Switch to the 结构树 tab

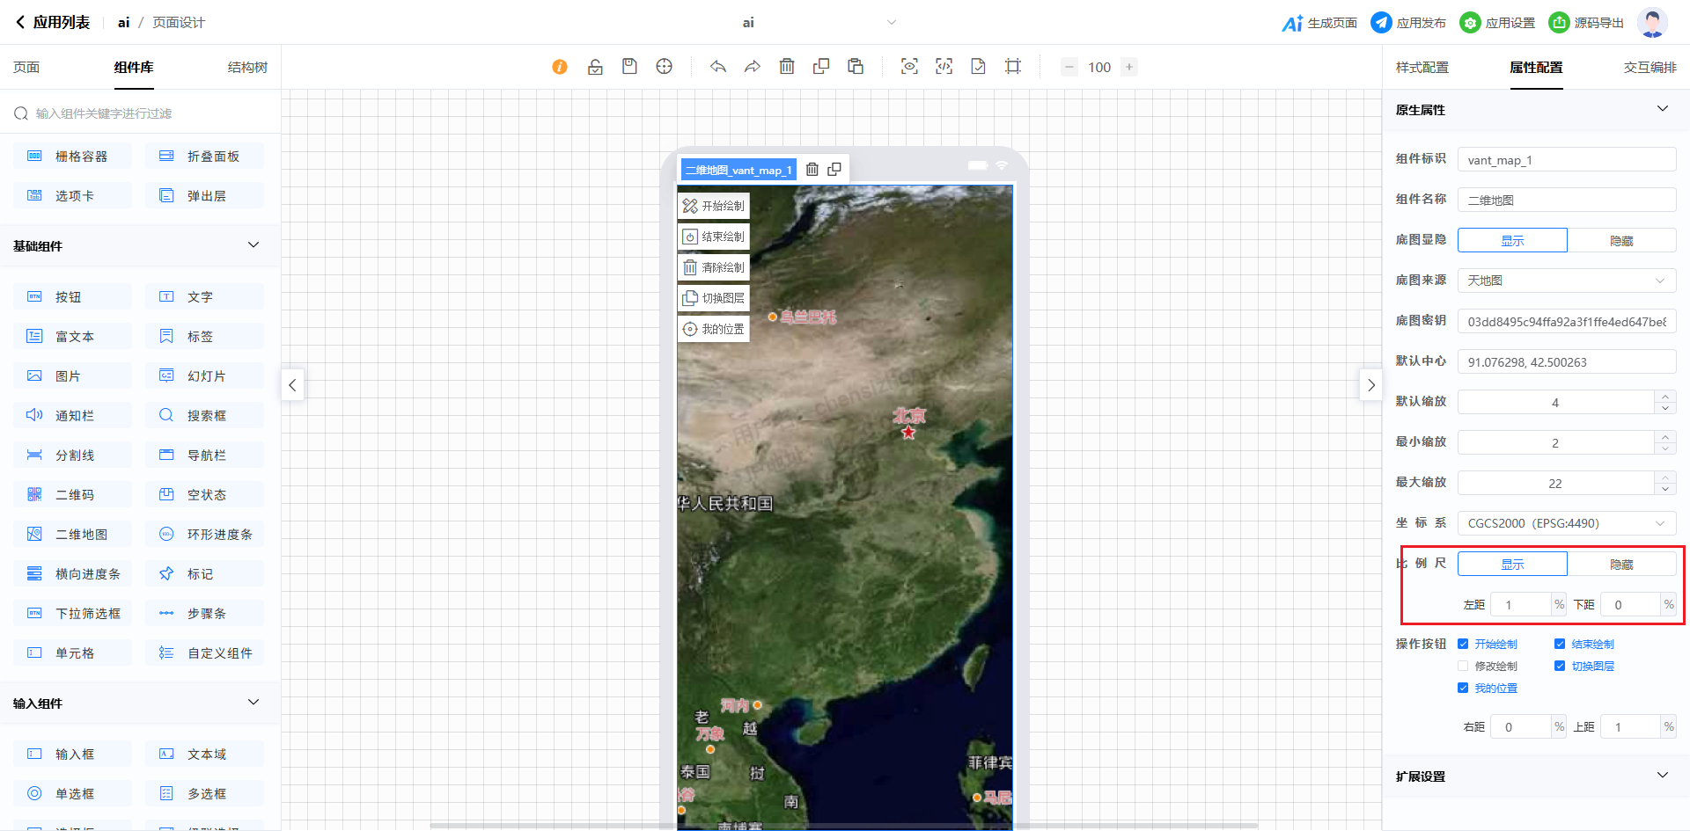point(247,68)
